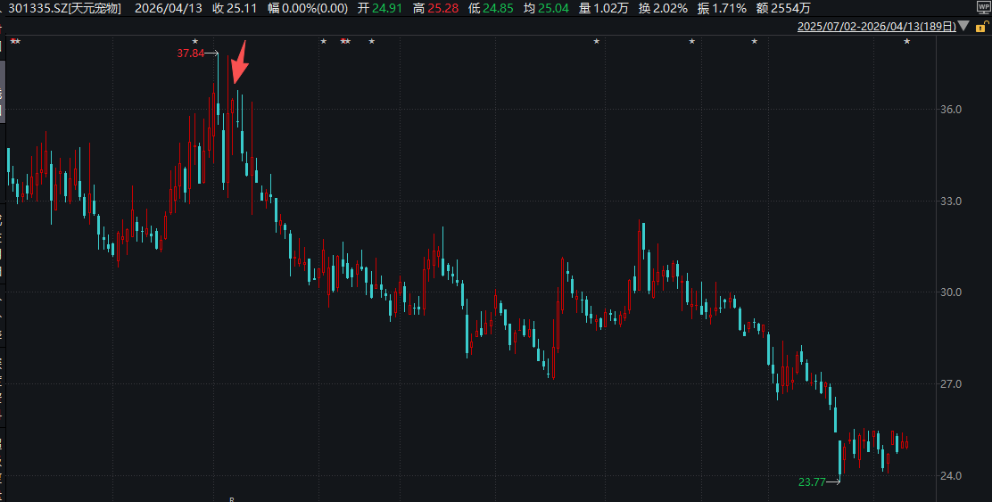Click the 36.0 price axis label
The image size is (992, 502).
[x=950, y=110]
